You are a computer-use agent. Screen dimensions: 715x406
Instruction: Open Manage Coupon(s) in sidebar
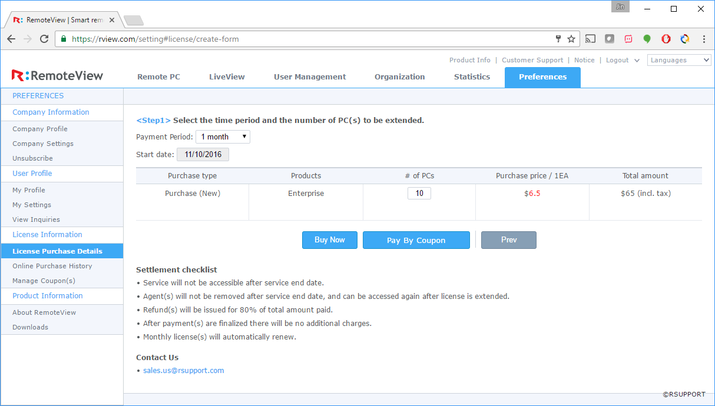44,281
